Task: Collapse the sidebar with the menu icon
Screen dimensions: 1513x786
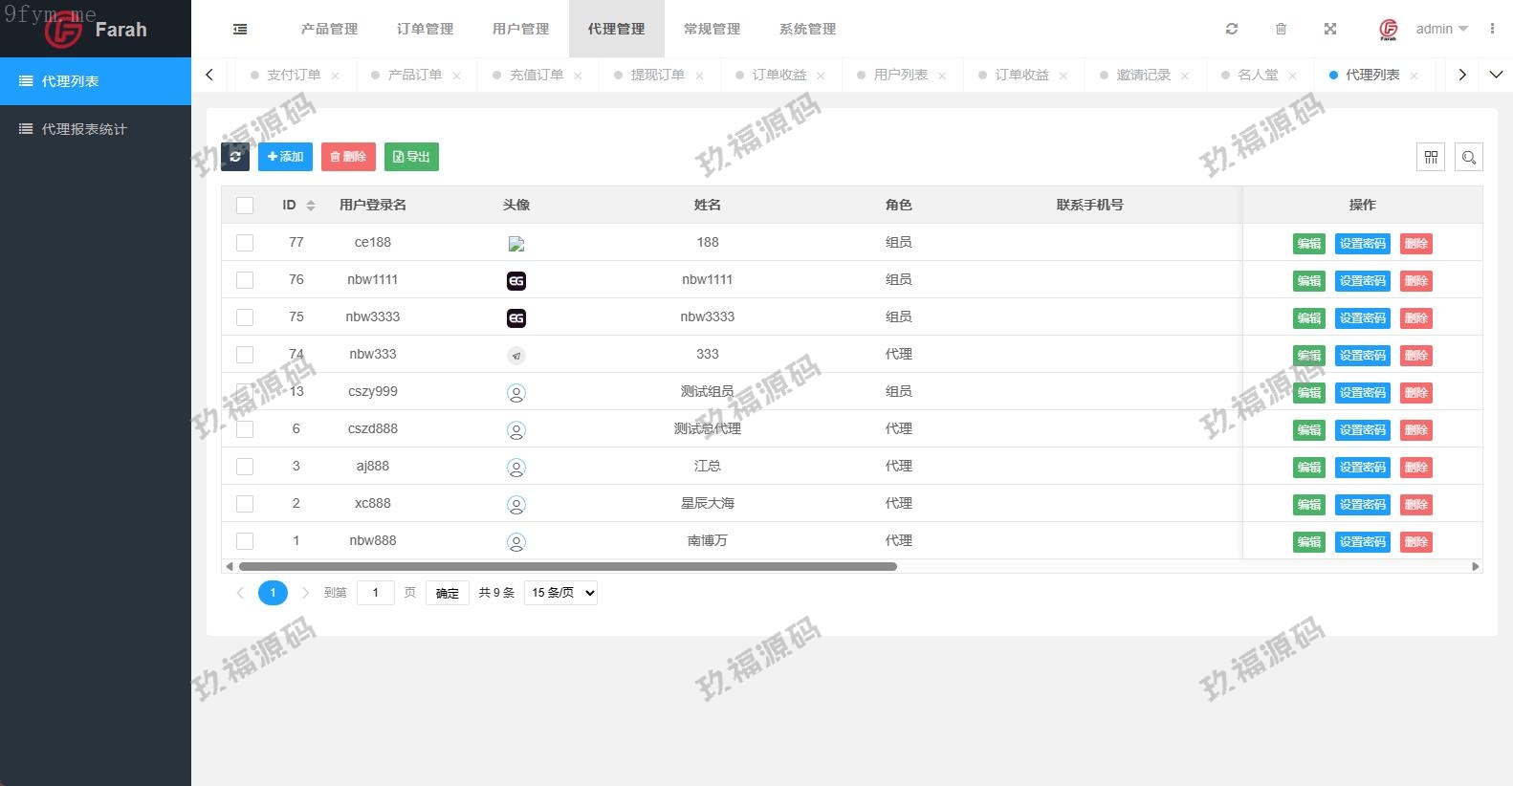Action: click(x=240, y=29)
